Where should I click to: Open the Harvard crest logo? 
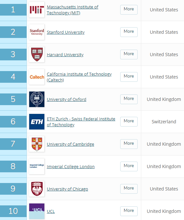pyautogui.click(x=37, y=55)
